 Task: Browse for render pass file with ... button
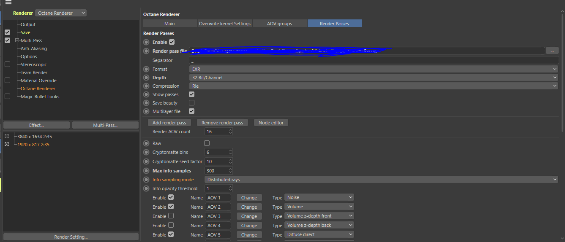pyautogui.click(x=552, y=51)
